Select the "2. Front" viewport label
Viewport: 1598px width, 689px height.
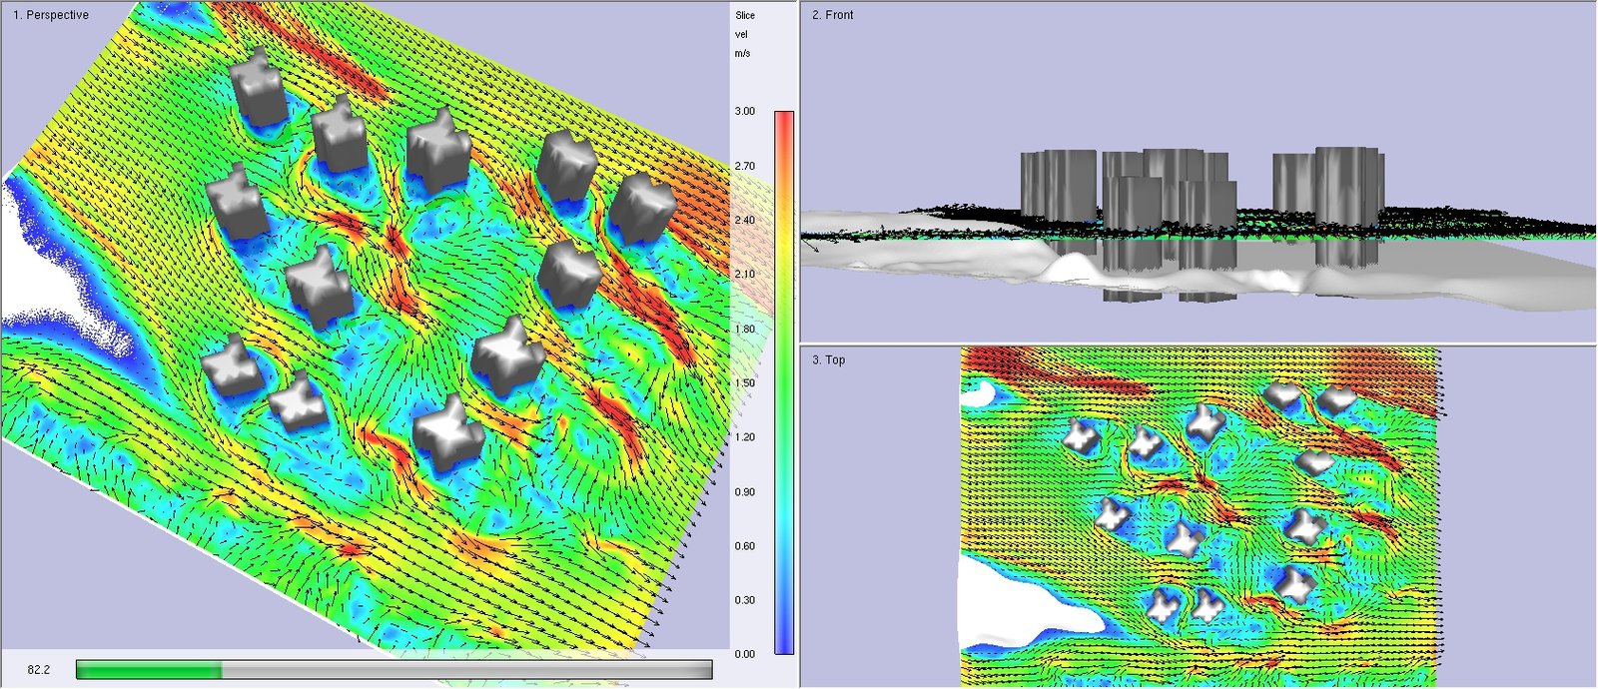coord(833,15)
